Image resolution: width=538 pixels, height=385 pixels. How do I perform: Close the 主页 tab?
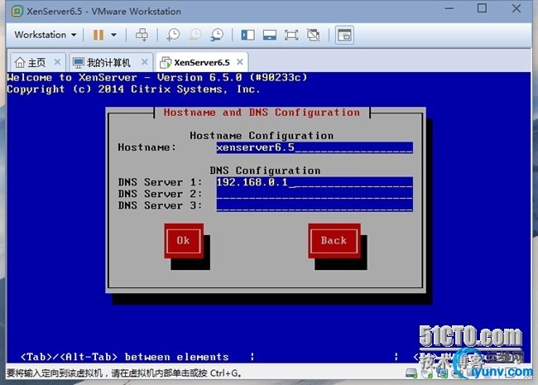(x=57, y=62)
